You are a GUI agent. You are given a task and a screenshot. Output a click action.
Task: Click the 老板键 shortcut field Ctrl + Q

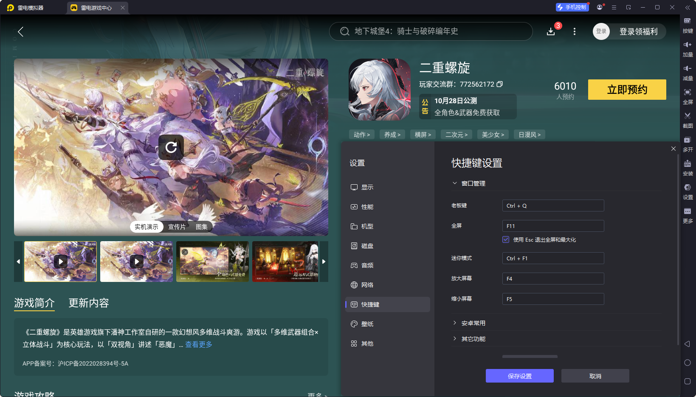(553, 206)
